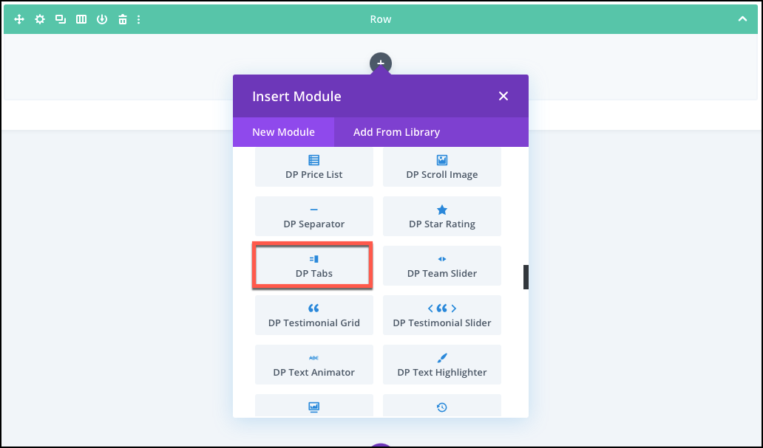
Task: Change the Row column structure icon
Action: (x=81, y=19)
